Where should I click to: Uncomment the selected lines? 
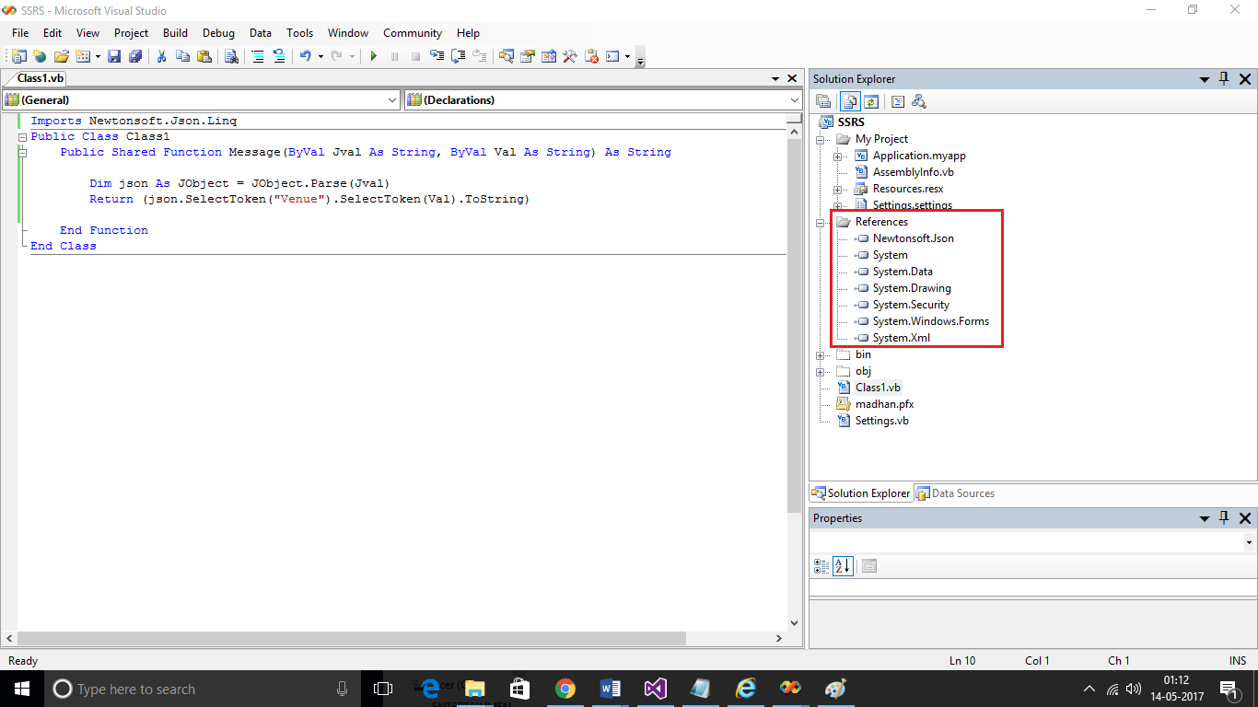[279, 56]
